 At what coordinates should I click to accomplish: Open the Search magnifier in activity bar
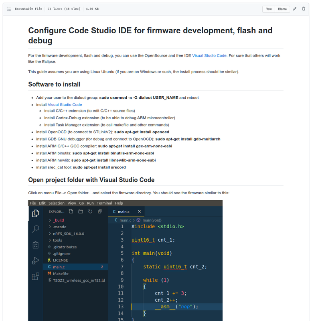36,229
